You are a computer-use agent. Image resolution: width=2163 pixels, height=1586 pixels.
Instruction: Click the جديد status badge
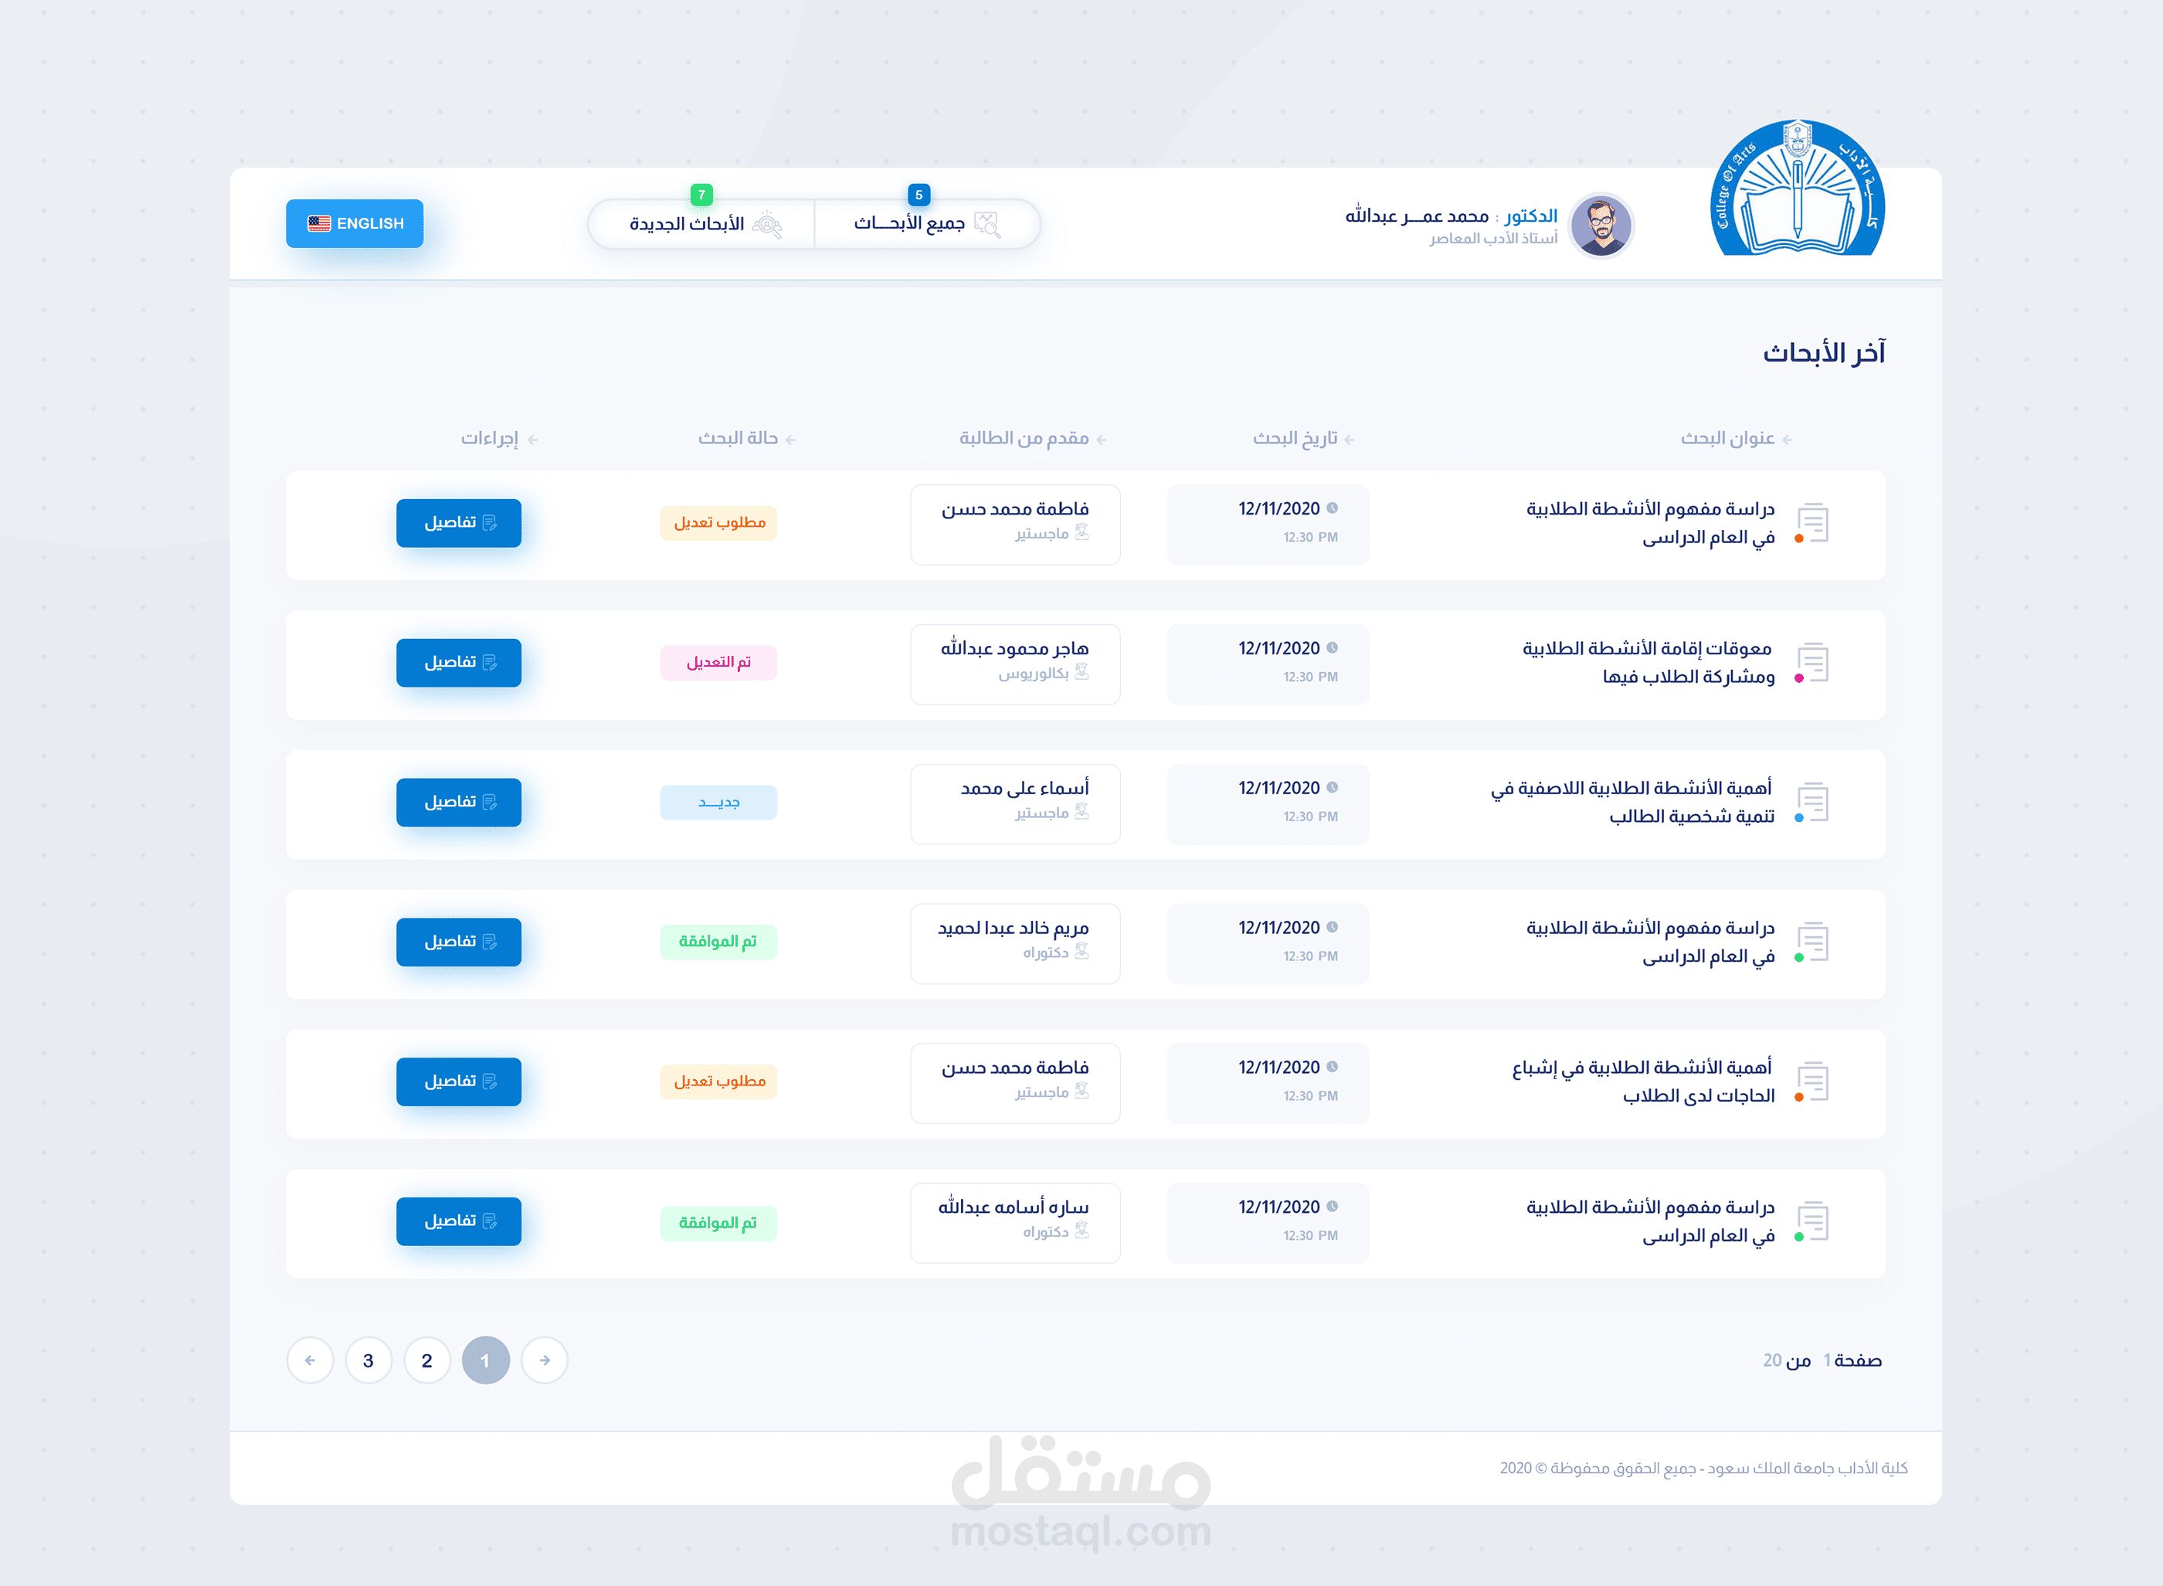pos(718,803)
